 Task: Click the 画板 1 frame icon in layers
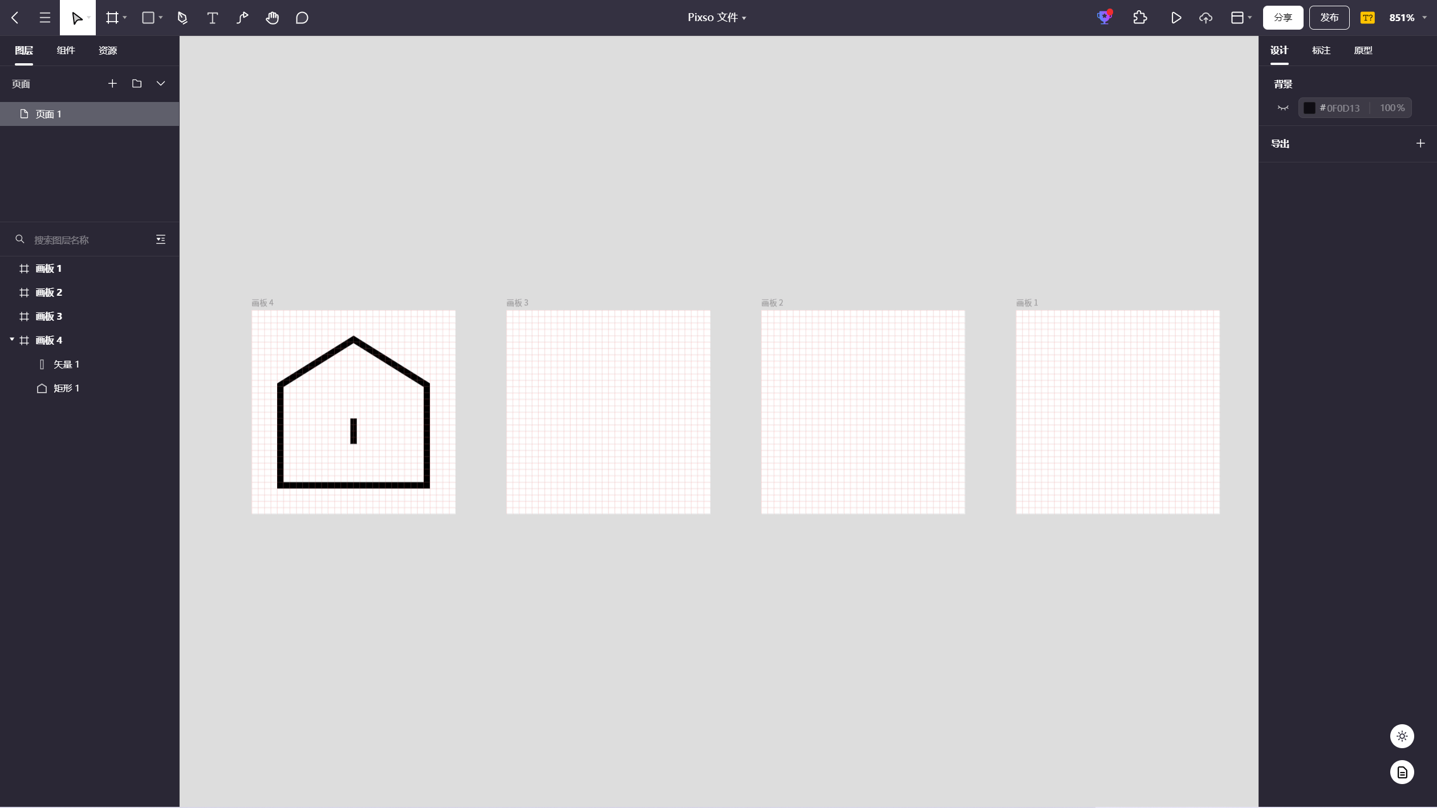coord(24,268)
